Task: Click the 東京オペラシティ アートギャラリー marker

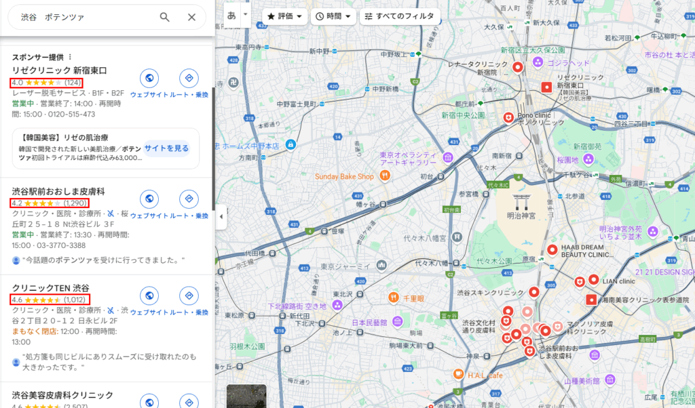Action: point(448,157)
